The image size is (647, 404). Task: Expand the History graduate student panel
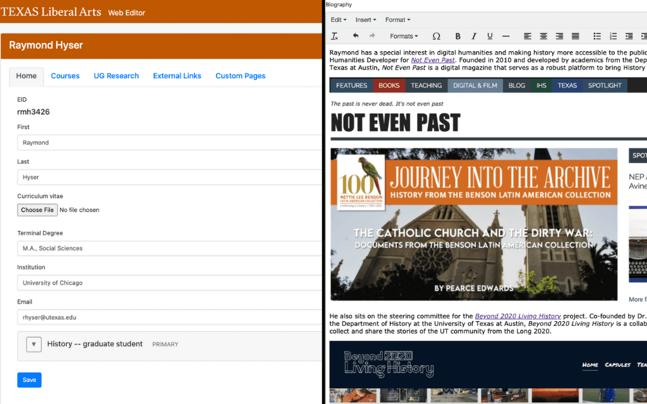pyautogui.click(x=34, y=344)
